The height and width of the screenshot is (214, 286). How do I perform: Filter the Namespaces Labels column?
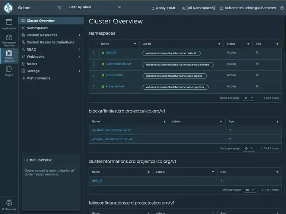click(x=219, y=44)
